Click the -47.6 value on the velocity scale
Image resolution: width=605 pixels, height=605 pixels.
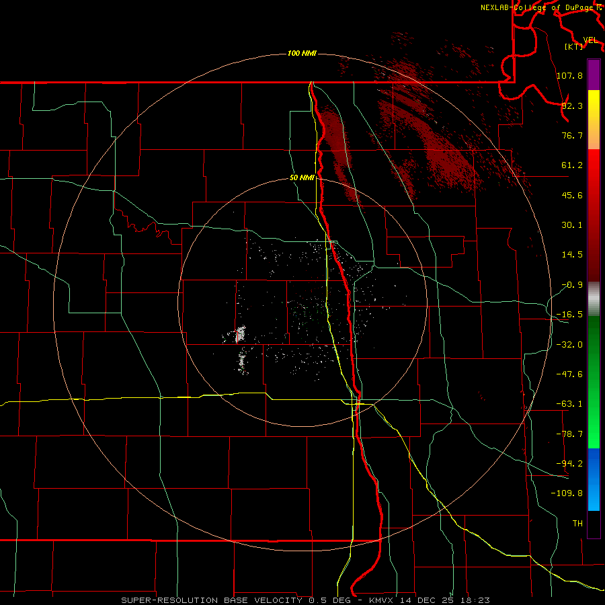coord(569,374)
